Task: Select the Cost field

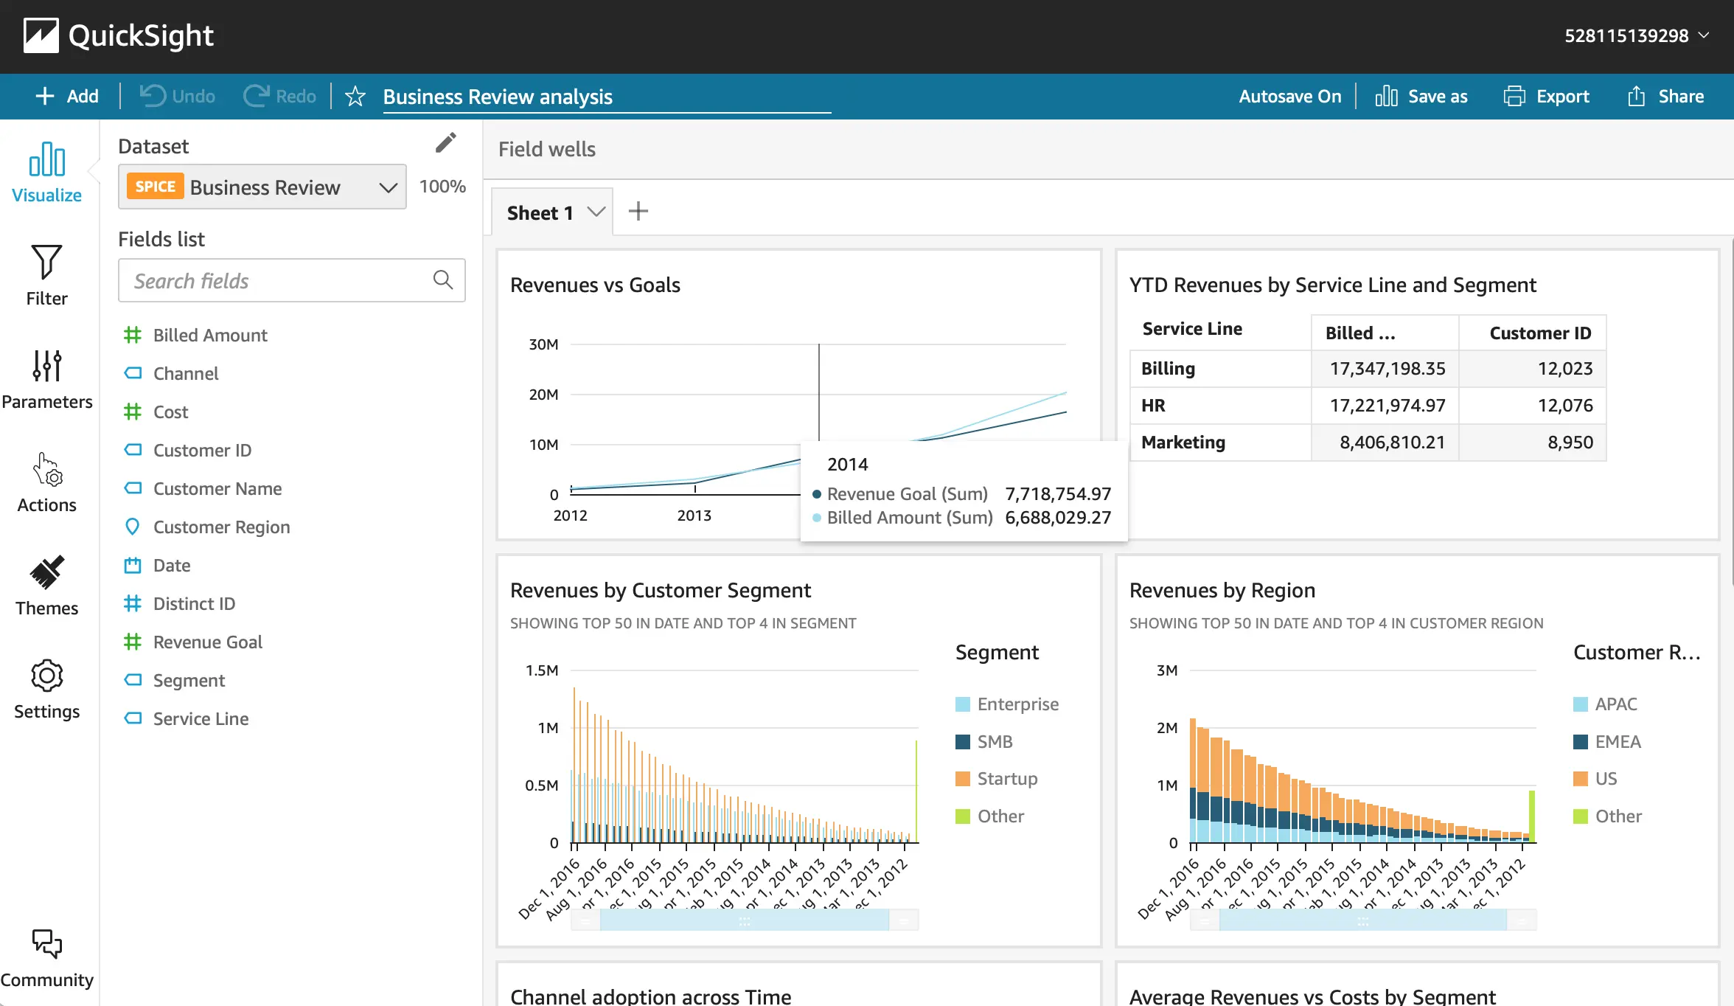Action: click(x=170, y=412)
